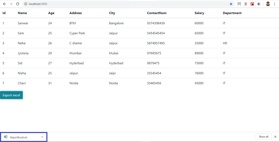Expand the ReportExcel.xls download options chevron
The image size is (279, 142).
point(42,137)
